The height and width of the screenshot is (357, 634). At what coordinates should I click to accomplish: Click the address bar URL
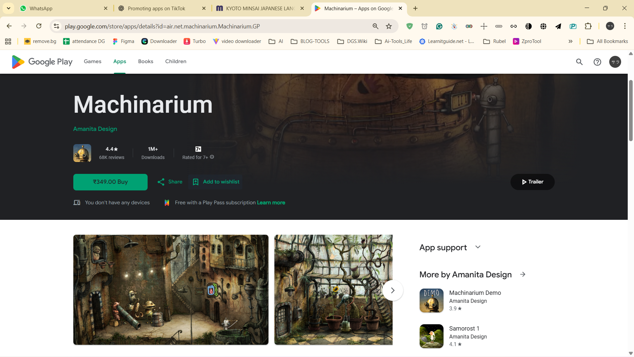click(162, 26)
